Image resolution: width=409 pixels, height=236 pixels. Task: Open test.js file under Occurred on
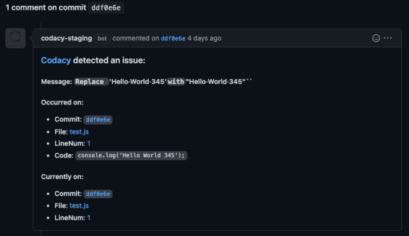pos(79,132)
